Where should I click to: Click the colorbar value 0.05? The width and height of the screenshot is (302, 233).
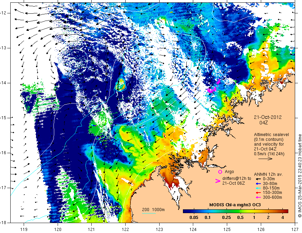tap(194, 218)
